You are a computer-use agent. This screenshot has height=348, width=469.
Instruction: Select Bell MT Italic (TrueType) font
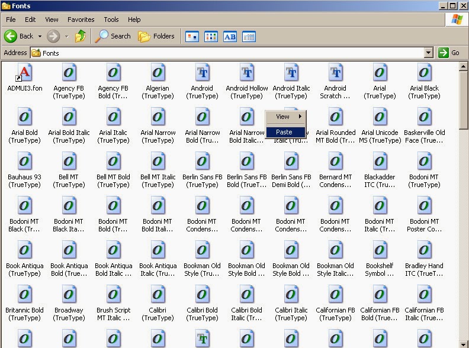click(x=158, y=170)
